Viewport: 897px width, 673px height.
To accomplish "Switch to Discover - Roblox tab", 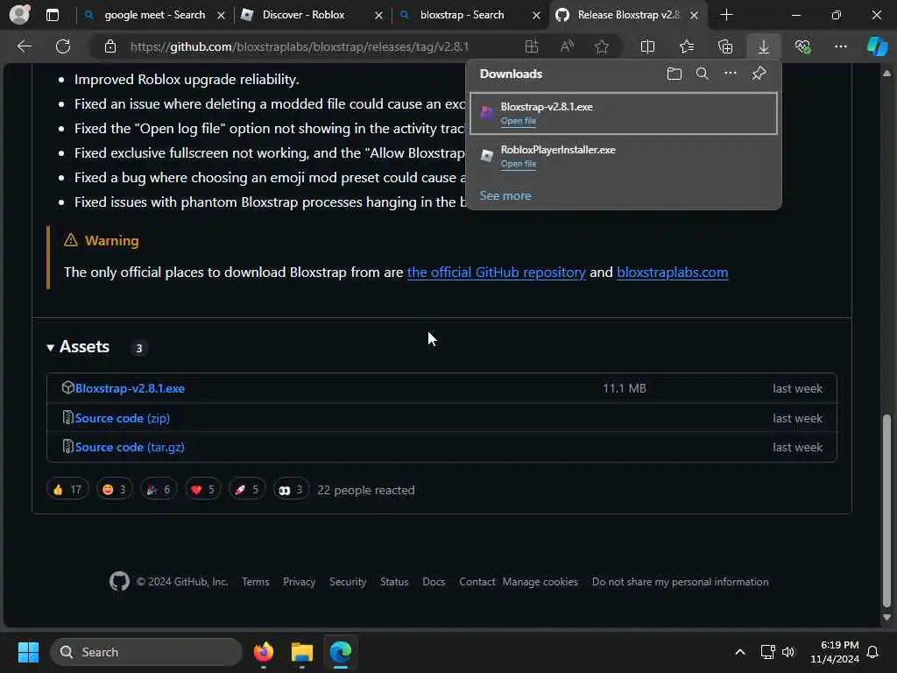I will coord(312,15).
